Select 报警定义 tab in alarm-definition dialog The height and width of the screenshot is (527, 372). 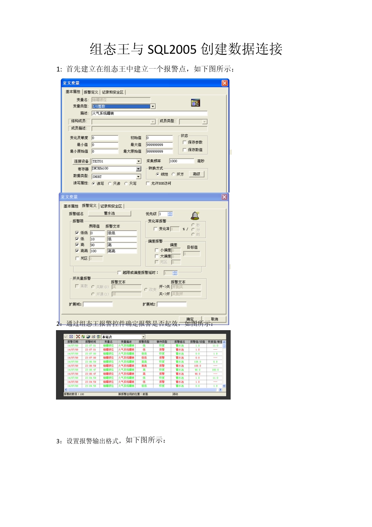point(89,205)
